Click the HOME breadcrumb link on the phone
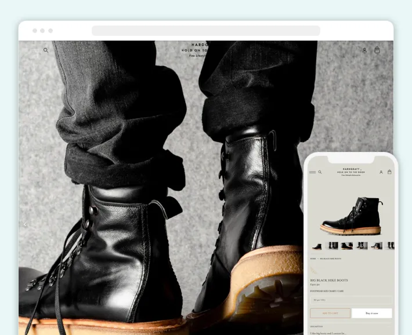 (x=313, y=258)
